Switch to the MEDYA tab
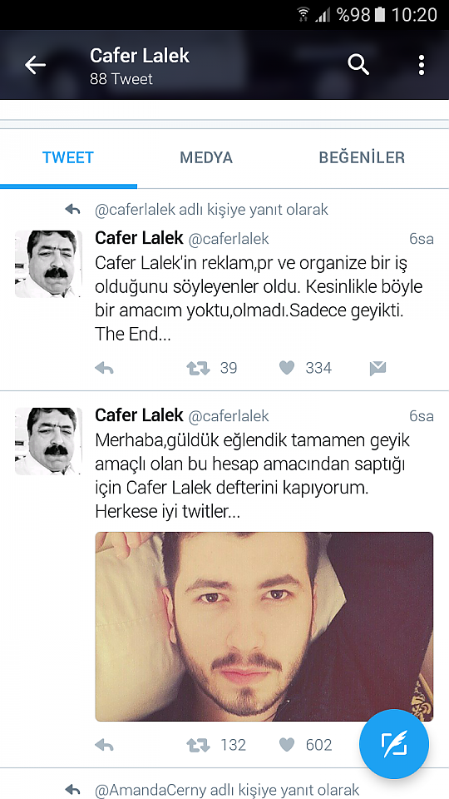449x799 pixels. (206, 157)
